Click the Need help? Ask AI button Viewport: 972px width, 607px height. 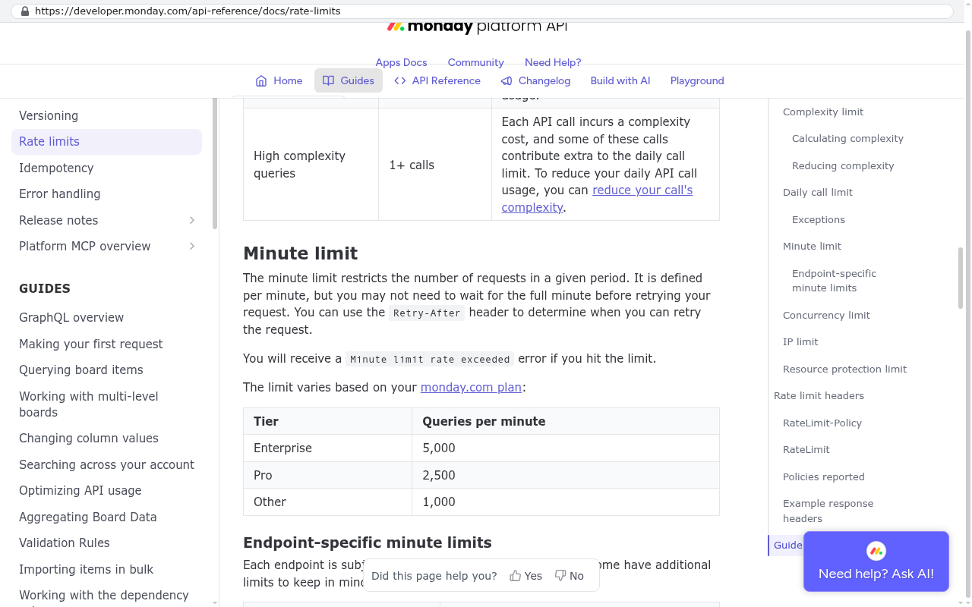click(876, 561)
